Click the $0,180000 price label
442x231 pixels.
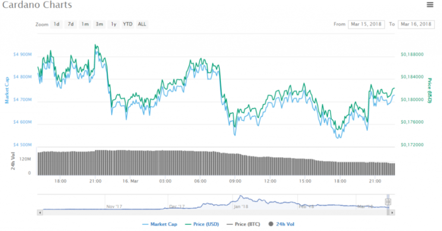coord(412,100)
